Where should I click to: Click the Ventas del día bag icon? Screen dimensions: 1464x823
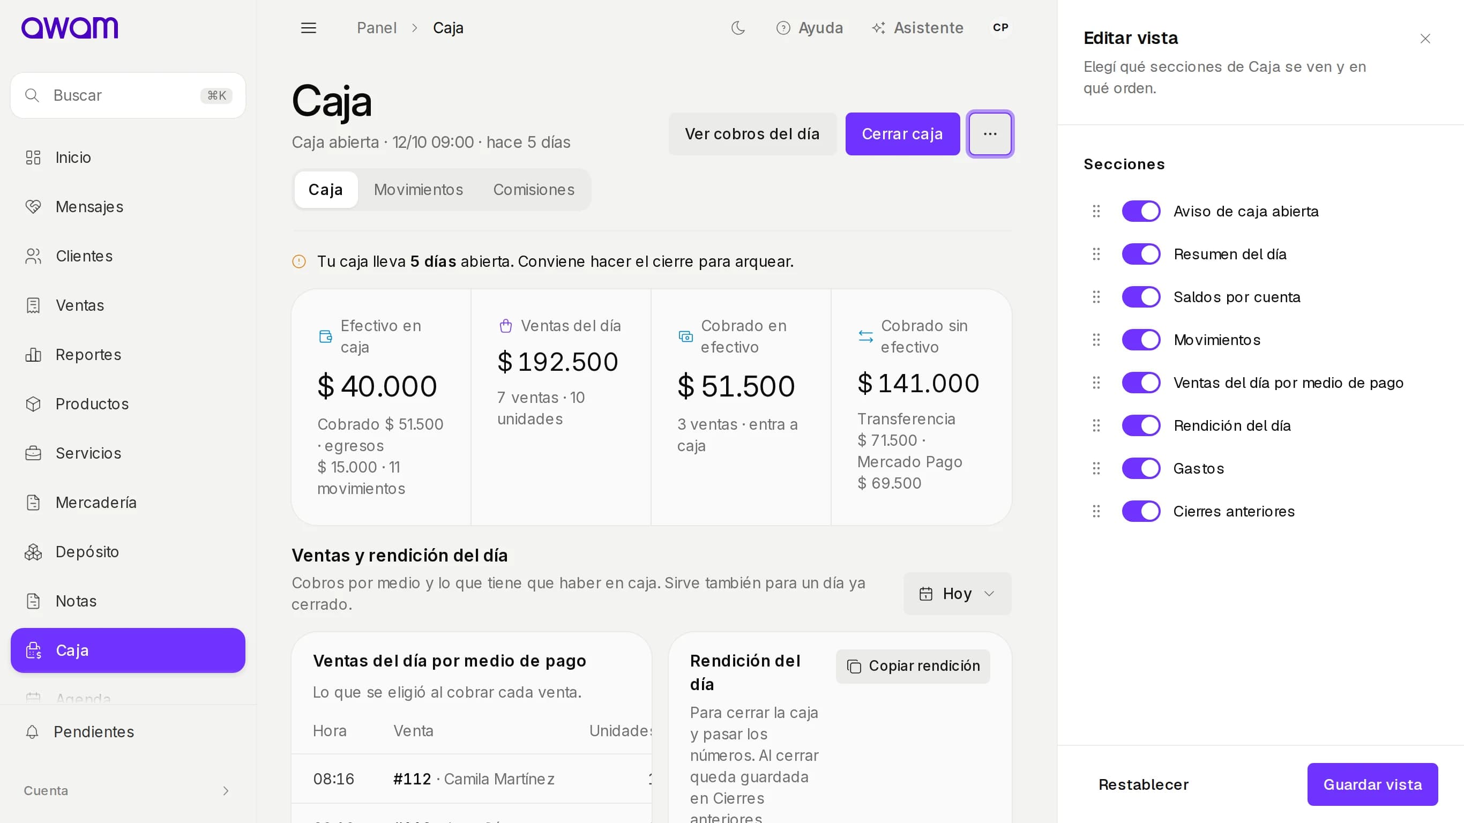[x=505, y=326]
